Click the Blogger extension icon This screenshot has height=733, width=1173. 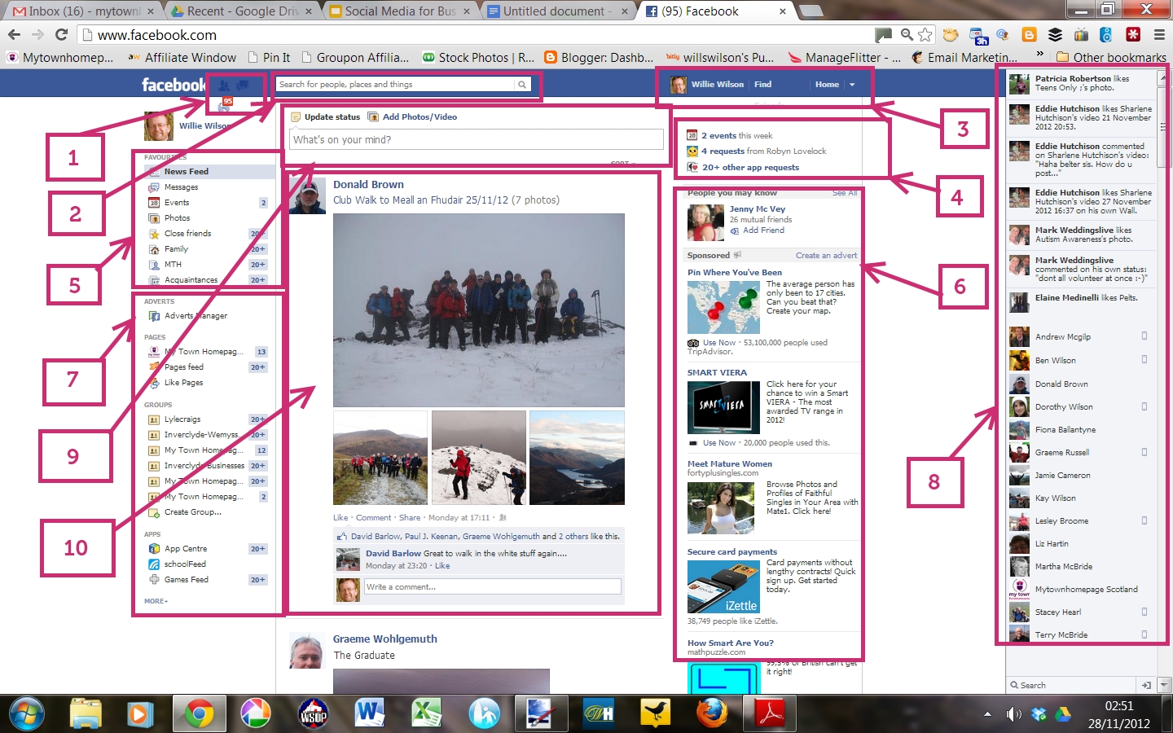point(1030,35)
